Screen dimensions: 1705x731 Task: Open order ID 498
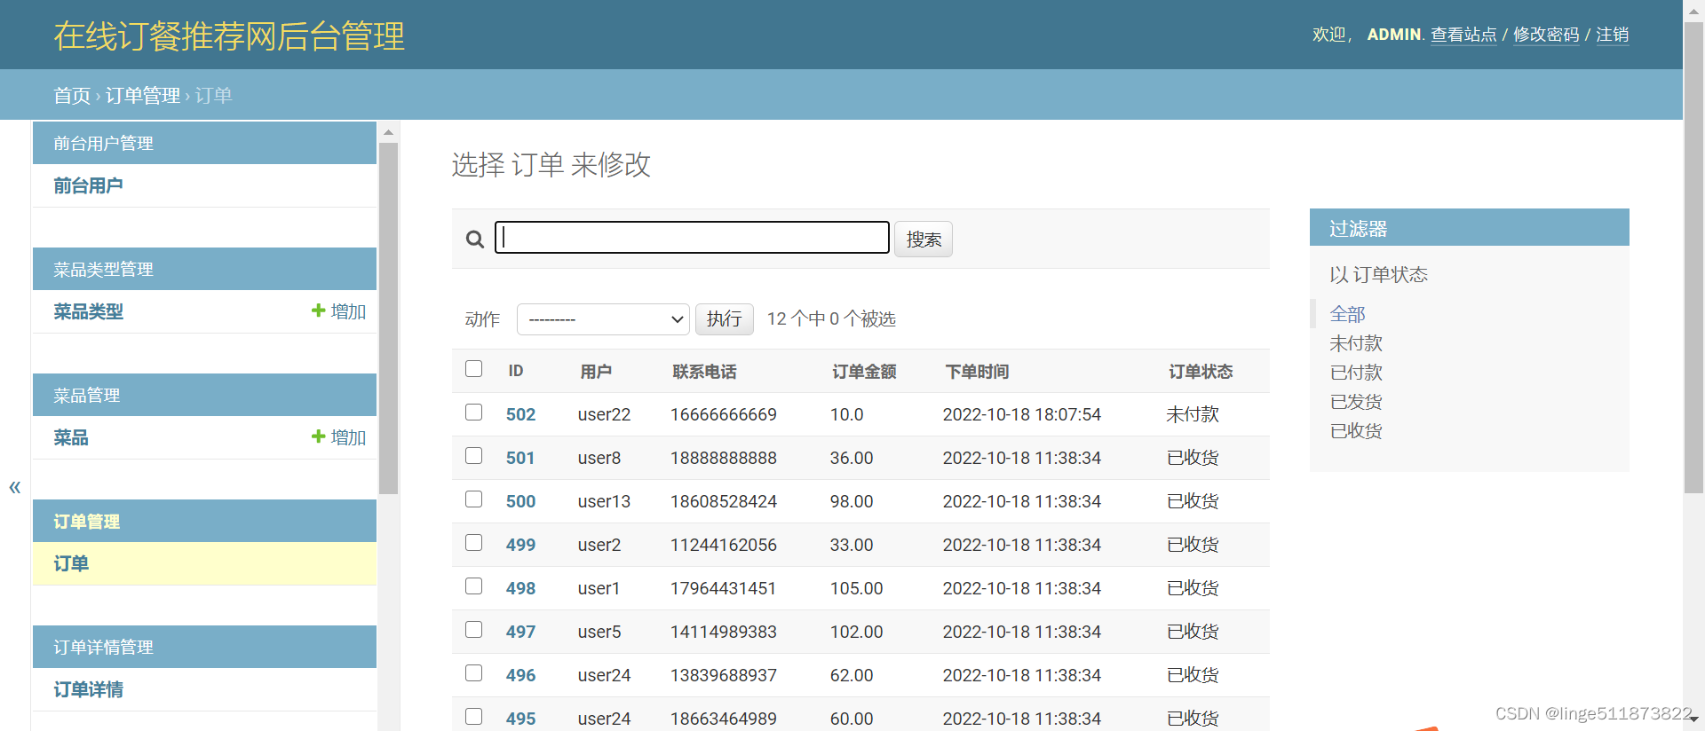tap(520, 588)
